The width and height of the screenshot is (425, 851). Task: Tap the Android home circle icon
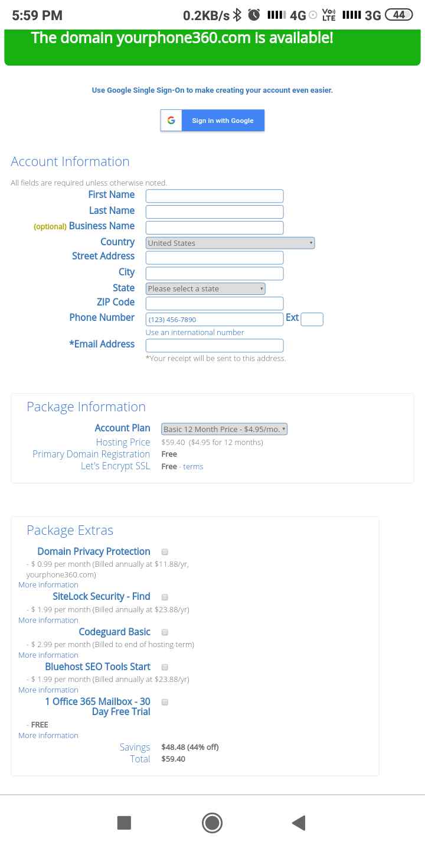pos(212,823)
